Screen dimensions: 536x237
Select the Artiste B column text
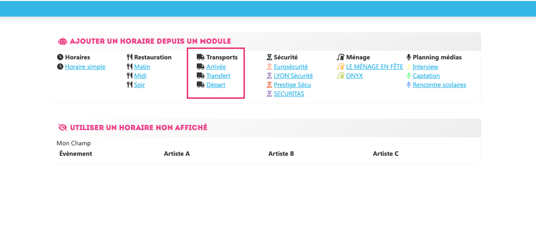coord(281,154)
